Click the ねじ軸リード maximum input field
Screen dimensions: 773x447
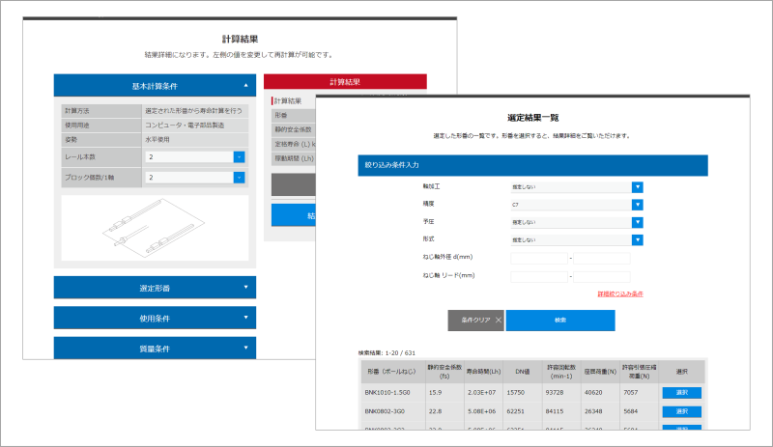pyautogui.click(x=601, y=276)
